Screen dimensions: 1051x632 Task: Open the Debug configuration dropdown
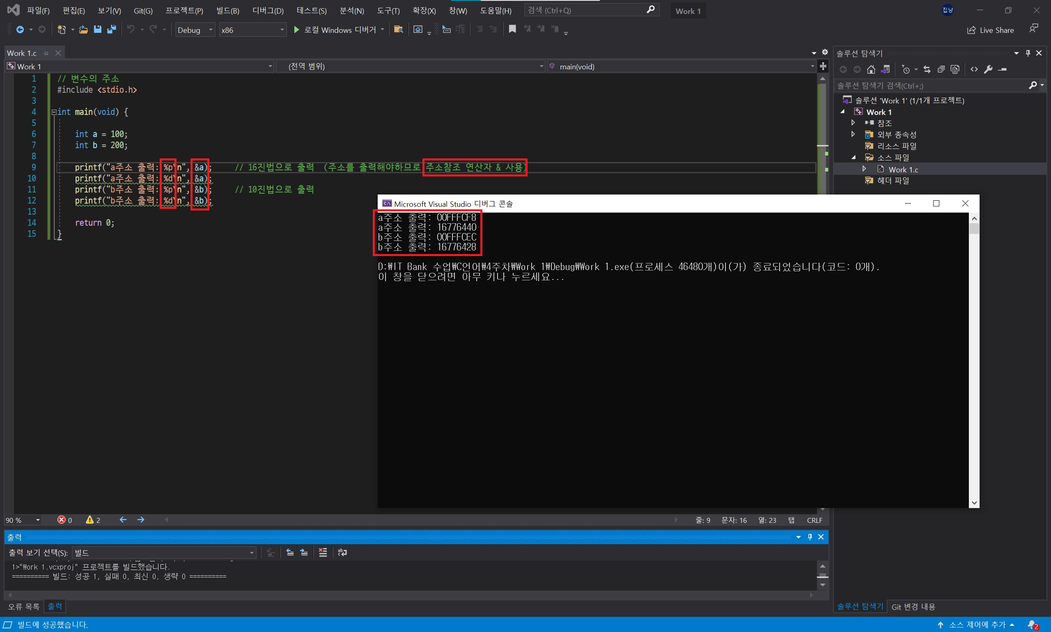tap(195, 30)
